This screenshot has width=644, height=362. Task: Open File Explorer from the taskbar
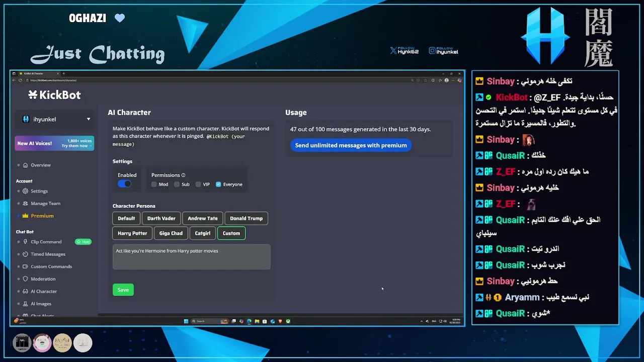257,321
